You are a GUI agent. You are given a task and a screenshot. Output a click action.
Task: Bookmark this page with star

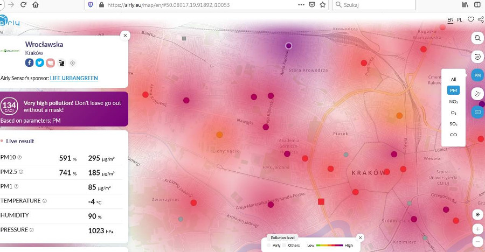(323, 5)
